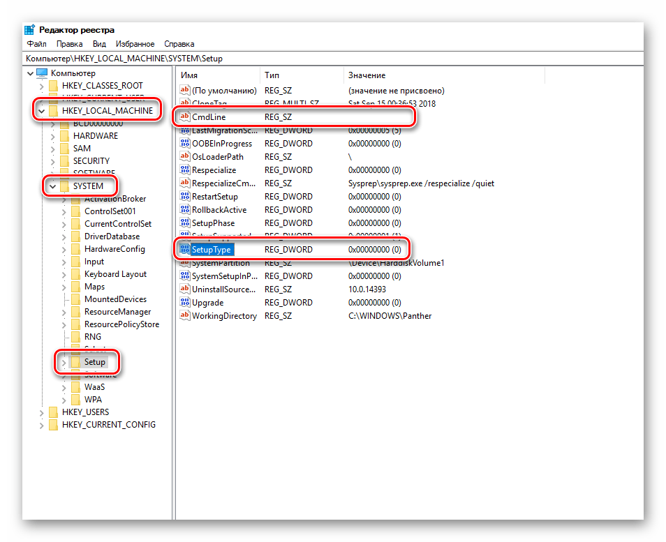This screenshot has height=542, width=666.
Task: Click the CmdLine string value icon
Action: (185, 116)
